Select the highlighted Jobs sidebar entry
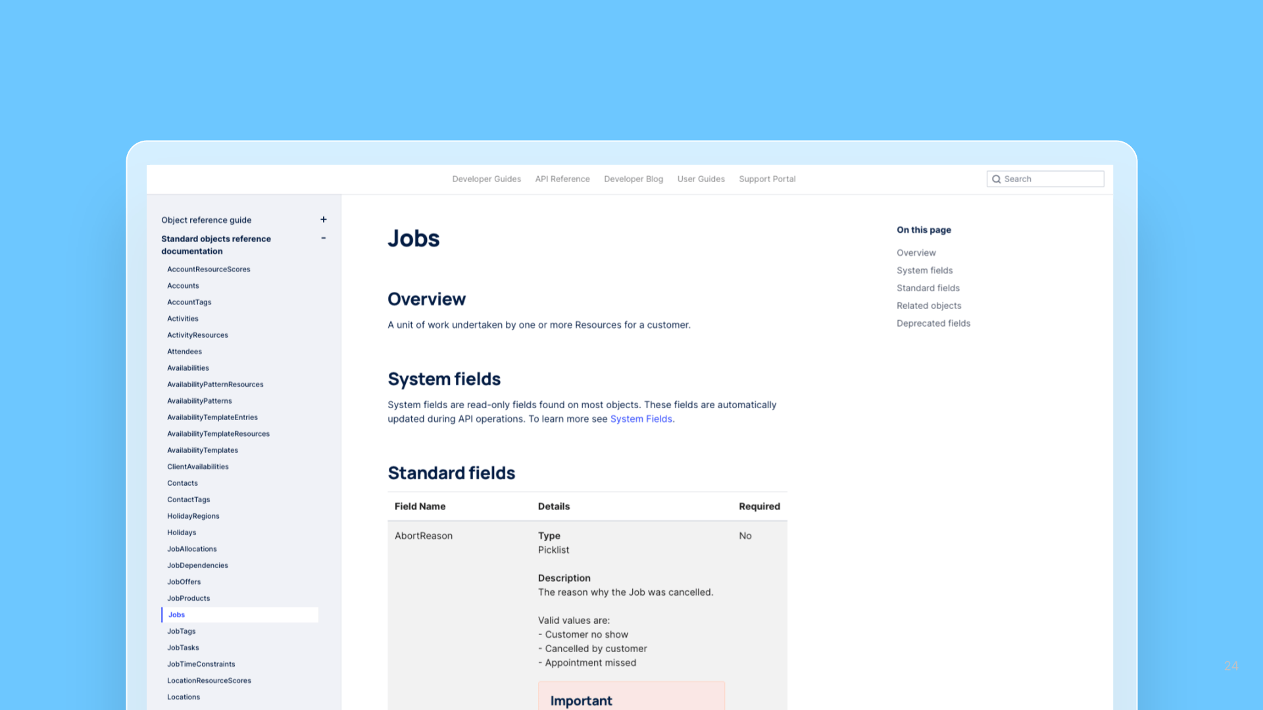This screenshot has height=710, width=1263. 239,615
